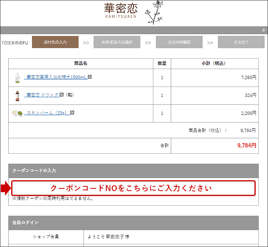The width and height of the screenshot is (268, 247).
Task: Open external link icon next to 華密恋 ドリンク
Action: tap(62, 95)
